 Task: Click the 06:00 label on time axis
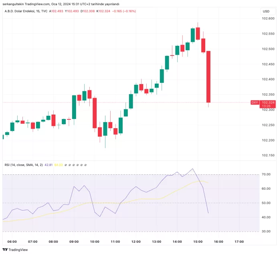click(x=12, y=242)
